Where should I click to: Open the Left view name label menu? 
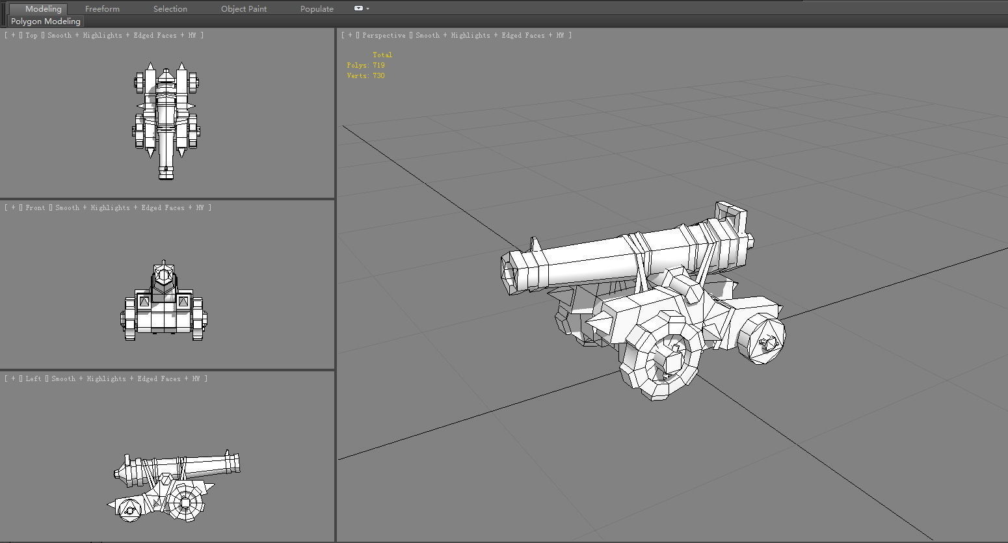pos(33,378)
